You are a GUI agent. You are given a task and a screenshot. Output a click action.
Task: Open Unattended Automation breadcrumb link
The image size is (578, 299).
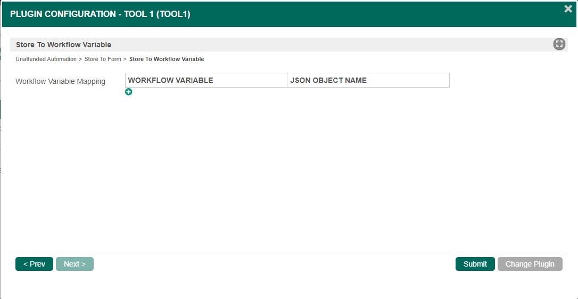click(46, 59)
